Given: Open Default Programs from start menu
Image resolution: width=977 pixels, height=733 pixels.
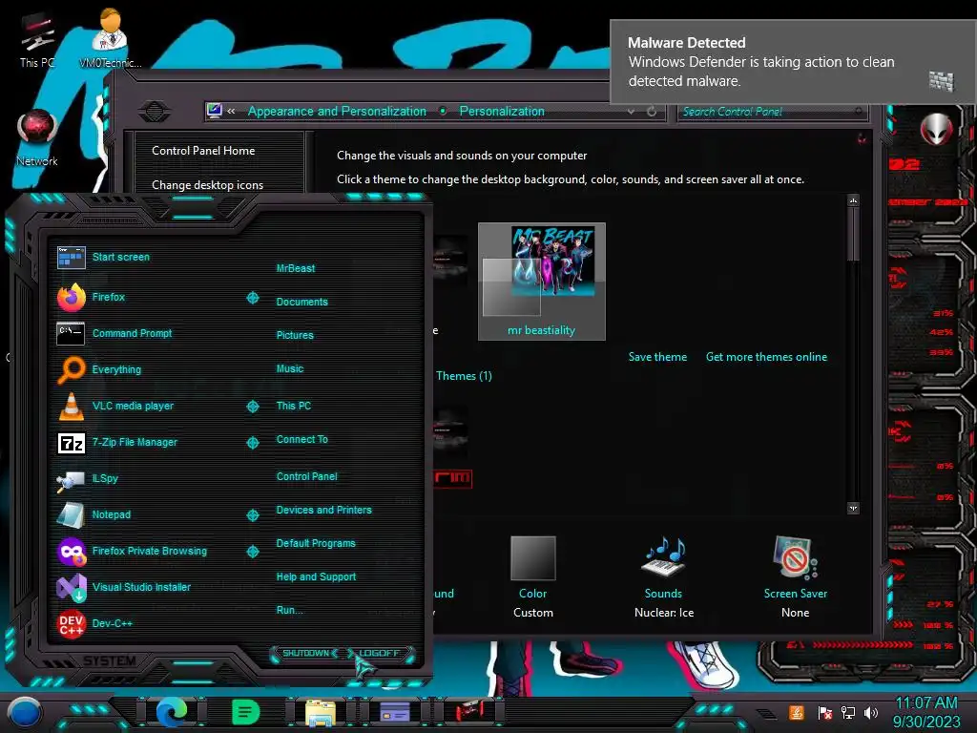Looking at the screenshot, I should pos(316,543).
